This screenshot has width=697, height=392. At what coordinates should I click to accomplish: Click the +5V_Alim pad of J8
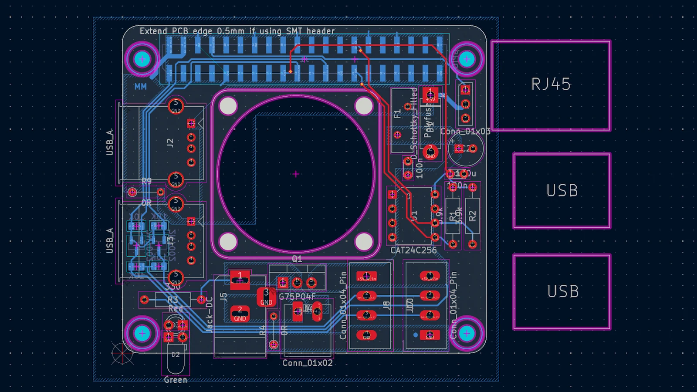(x=366, y=277)
